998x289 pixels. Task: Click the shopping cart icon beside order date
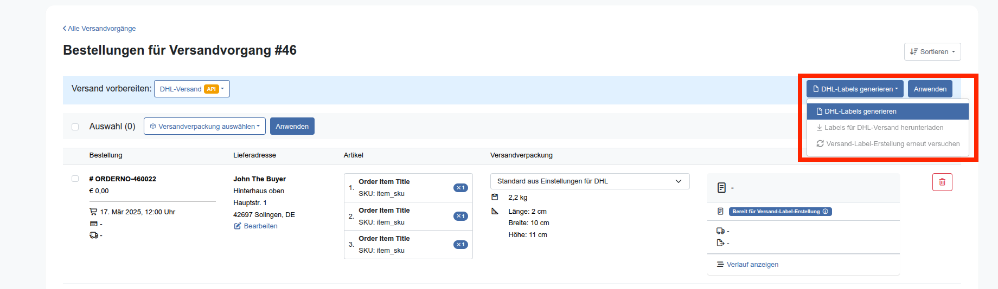pos(93,212)
